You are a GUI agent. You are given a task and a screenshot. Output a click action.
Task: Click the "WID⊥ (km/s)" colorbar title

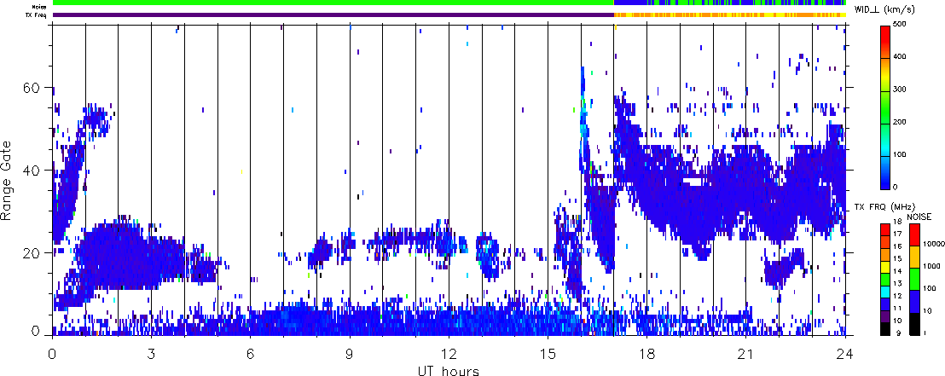pos(885,9)
